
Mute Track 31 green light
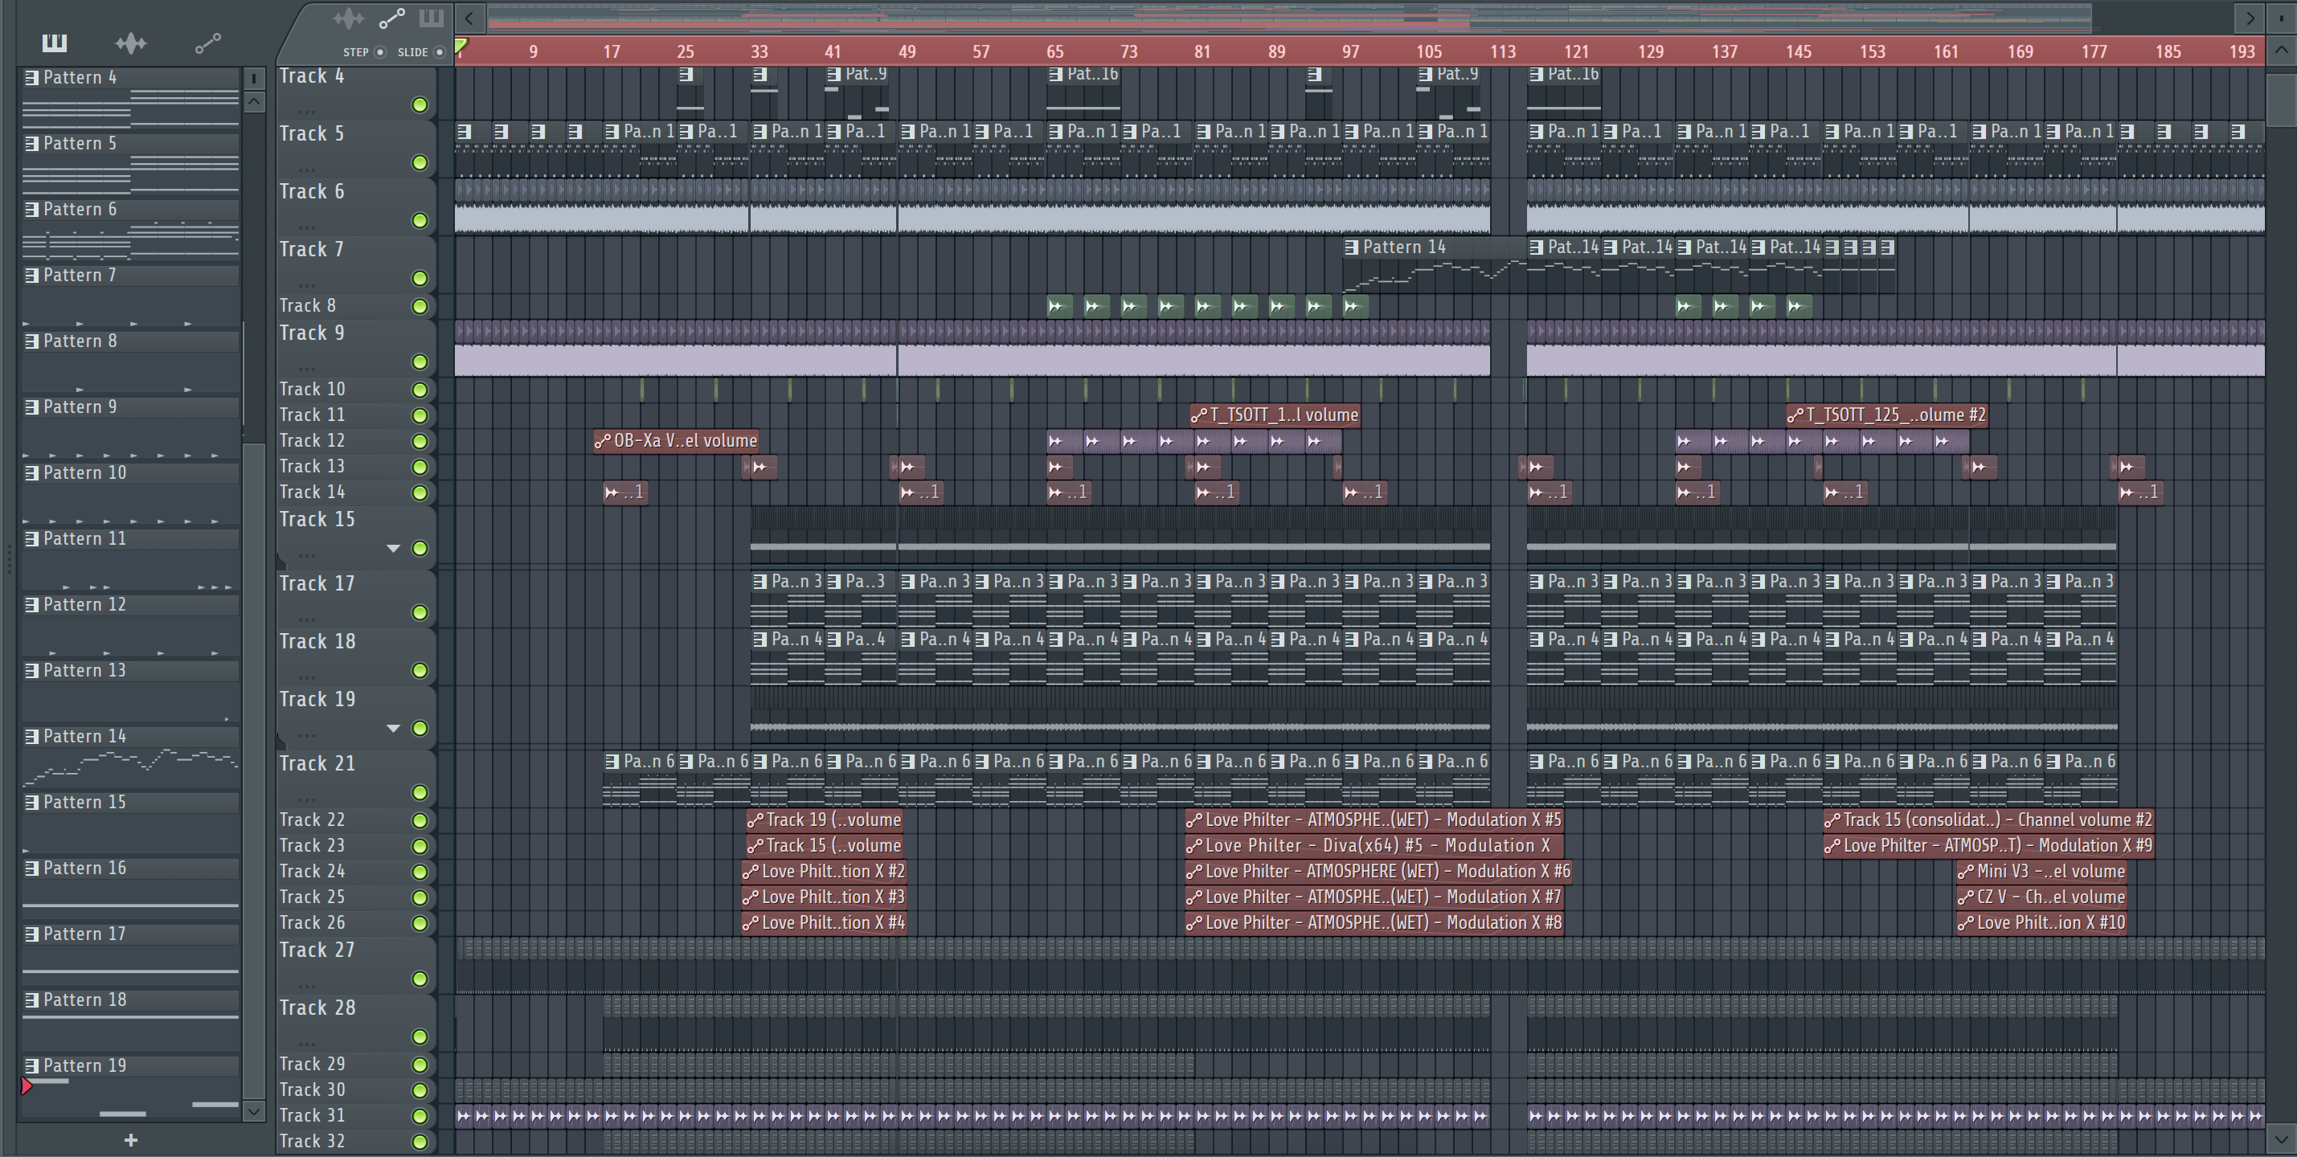point(419,1116)
